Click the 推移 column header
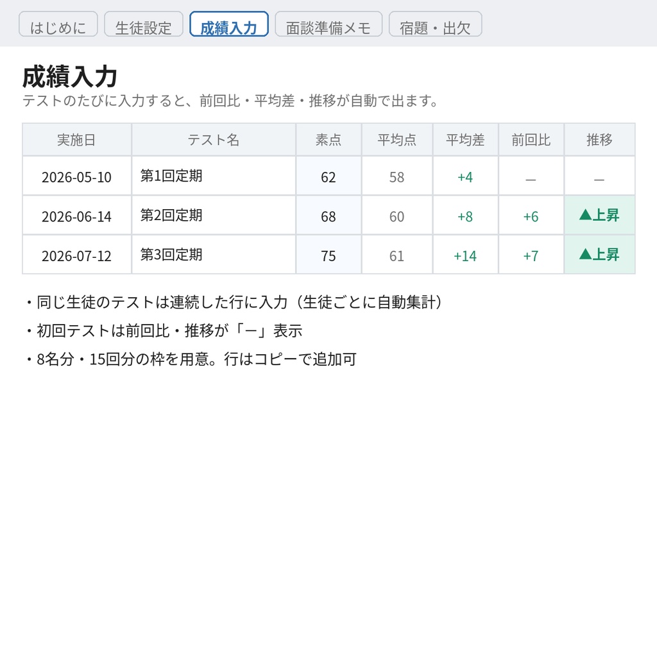Image resolution: width=657 pixels, height=657 pixels. point(600,140)
